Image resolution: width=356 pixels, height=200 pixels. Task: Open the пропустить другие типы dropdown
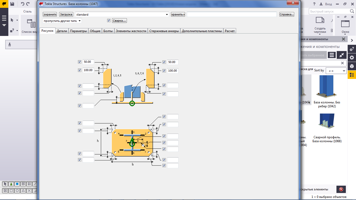click(80, 21)
